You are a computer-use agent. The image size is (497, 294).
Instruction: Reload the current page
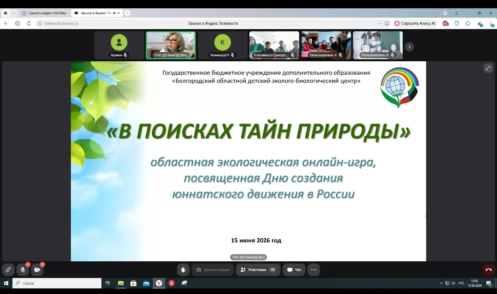coord(29,24)
